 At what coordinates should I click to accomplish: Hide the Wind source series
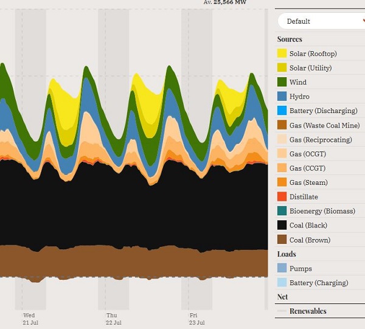pyautogui.click(x=297, y=82)
